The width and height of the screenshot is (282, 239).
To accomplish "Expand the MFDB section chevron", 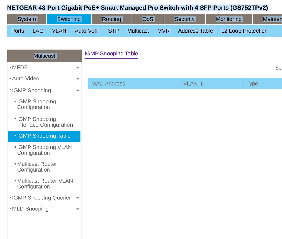I will coord(78,68).
